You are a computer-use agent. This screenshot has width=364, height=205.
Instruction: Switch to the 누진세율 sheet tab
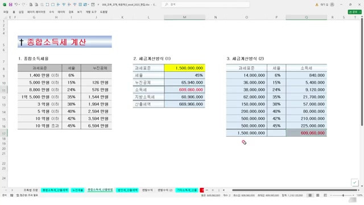(77, 190)
